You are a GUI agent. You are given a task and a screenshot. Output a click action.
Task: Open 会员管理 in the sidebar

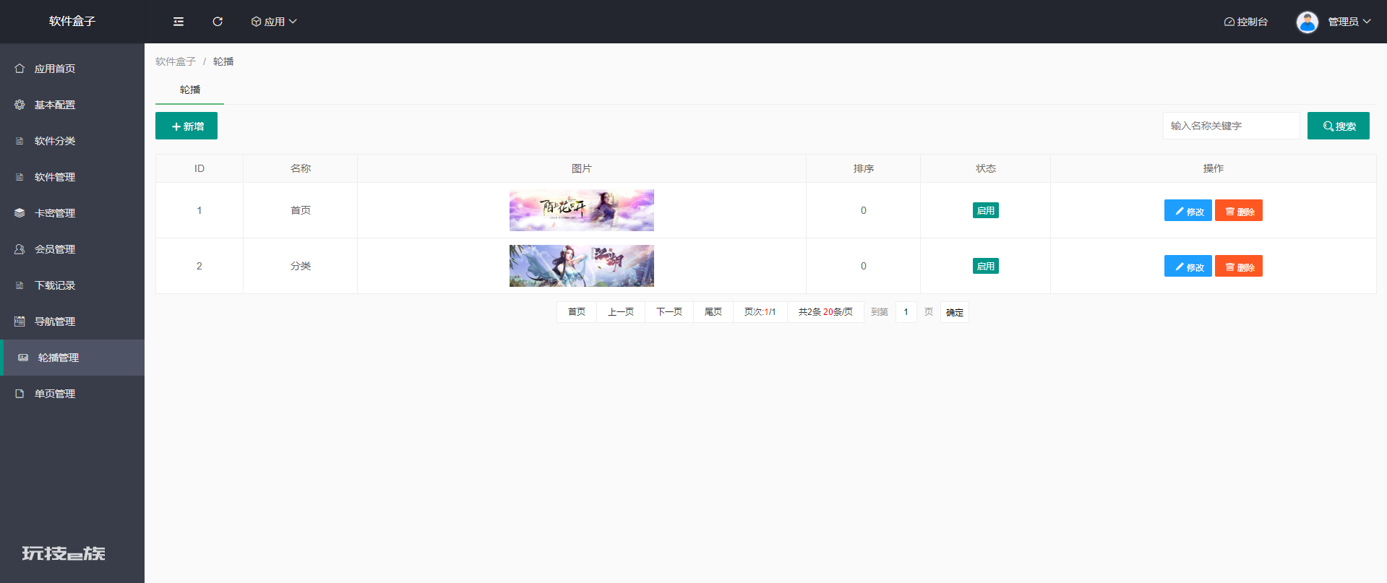72,249
